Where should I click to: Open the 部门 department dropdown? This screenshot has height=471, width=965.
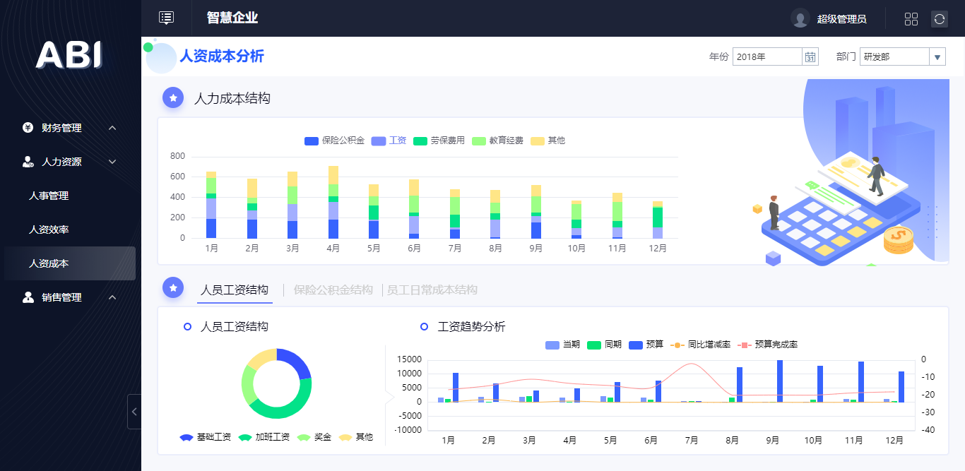click(x=937, y=56)
